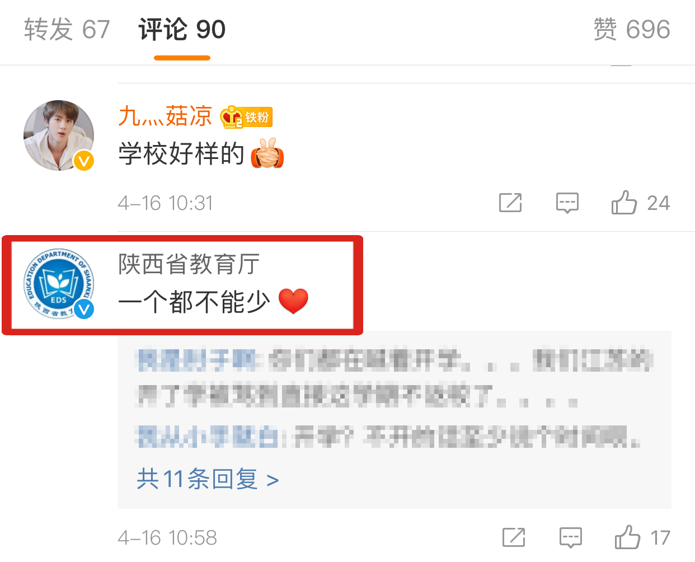Open 九灬菇凉 user profile name
Screen dimensions: 695x562
pos(165,116)
